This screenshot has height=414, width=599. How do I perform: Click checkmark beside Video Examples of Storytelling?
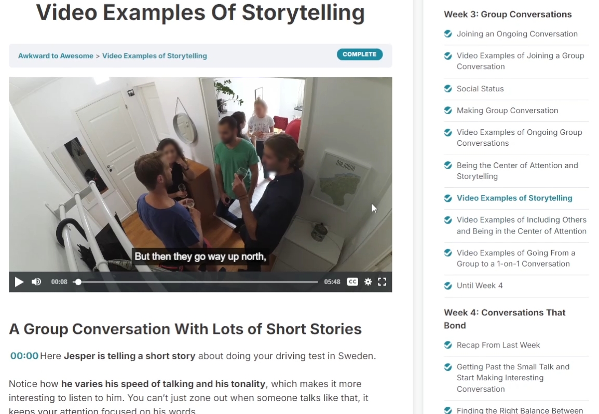click(448, 198)
